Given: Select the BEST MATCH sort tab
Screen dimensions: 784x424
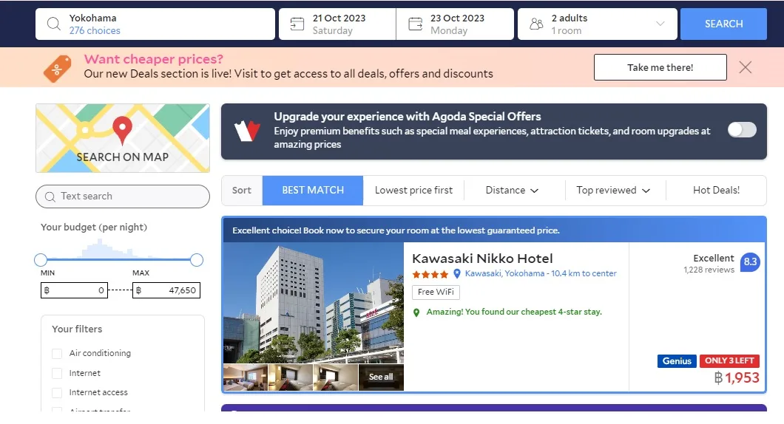Looking at the screenshot, I should pyautogui.click(x=313, y=191).
